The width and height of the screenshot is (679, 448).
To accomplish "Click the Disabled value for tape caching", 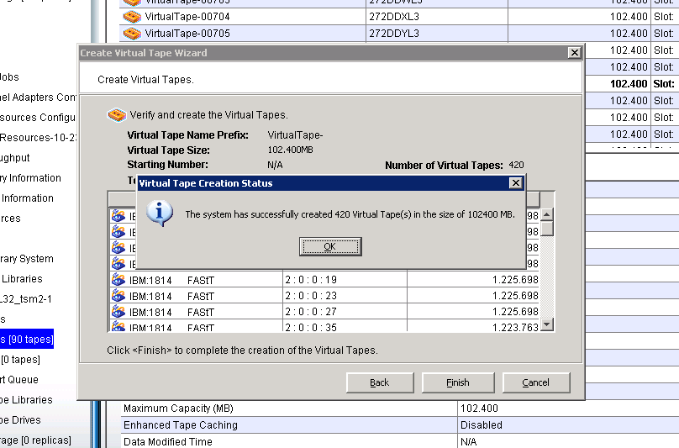I will pyautogui.click(x=482, y=425).
